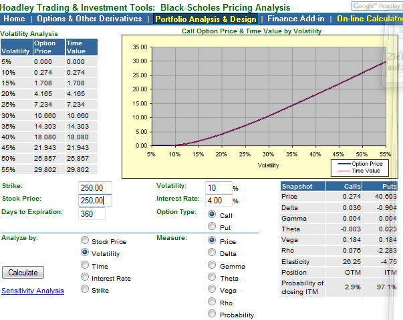Open the On-line Calculators menu
The width and height of the screenshot is (403, 320).
point(370,19)
